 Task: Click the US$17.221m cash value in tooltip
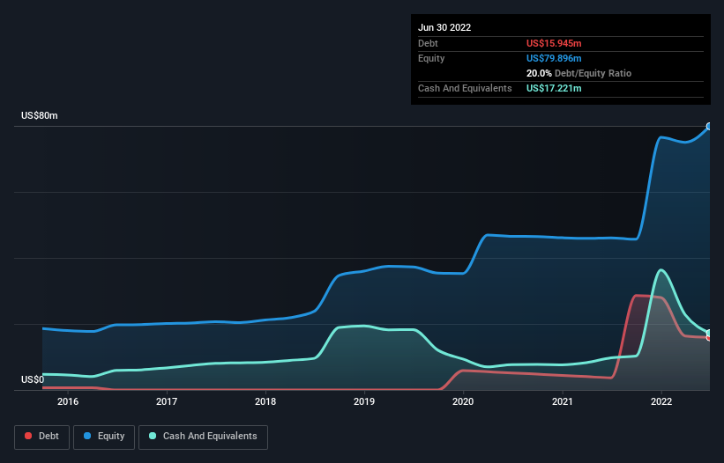coord(554,88)
